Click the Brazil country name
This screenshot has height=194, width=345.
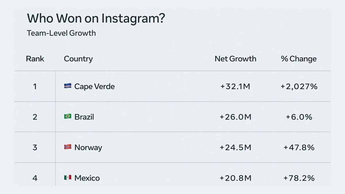84,117
